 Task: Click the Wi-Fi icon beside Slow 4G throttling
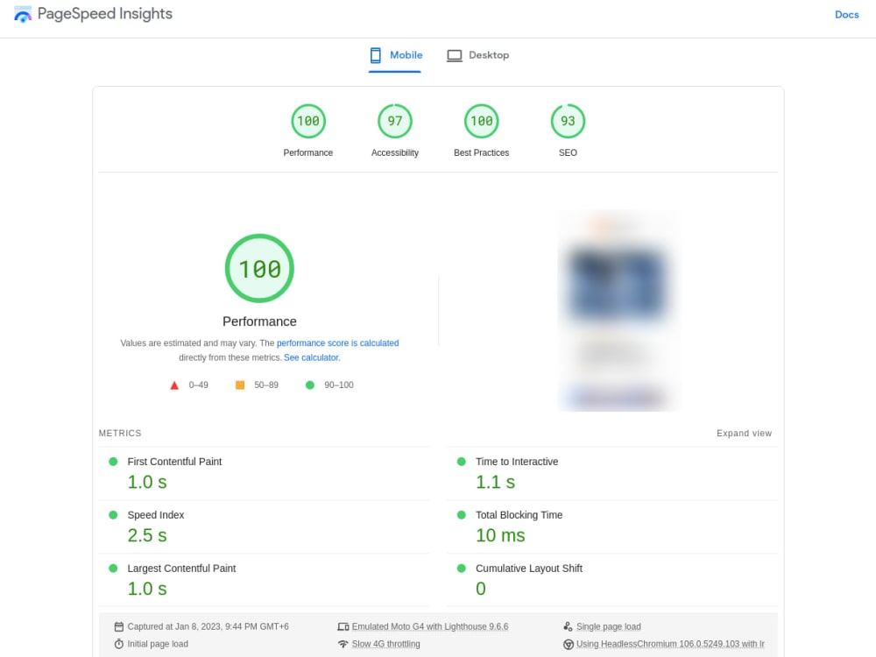pos(343,644)
